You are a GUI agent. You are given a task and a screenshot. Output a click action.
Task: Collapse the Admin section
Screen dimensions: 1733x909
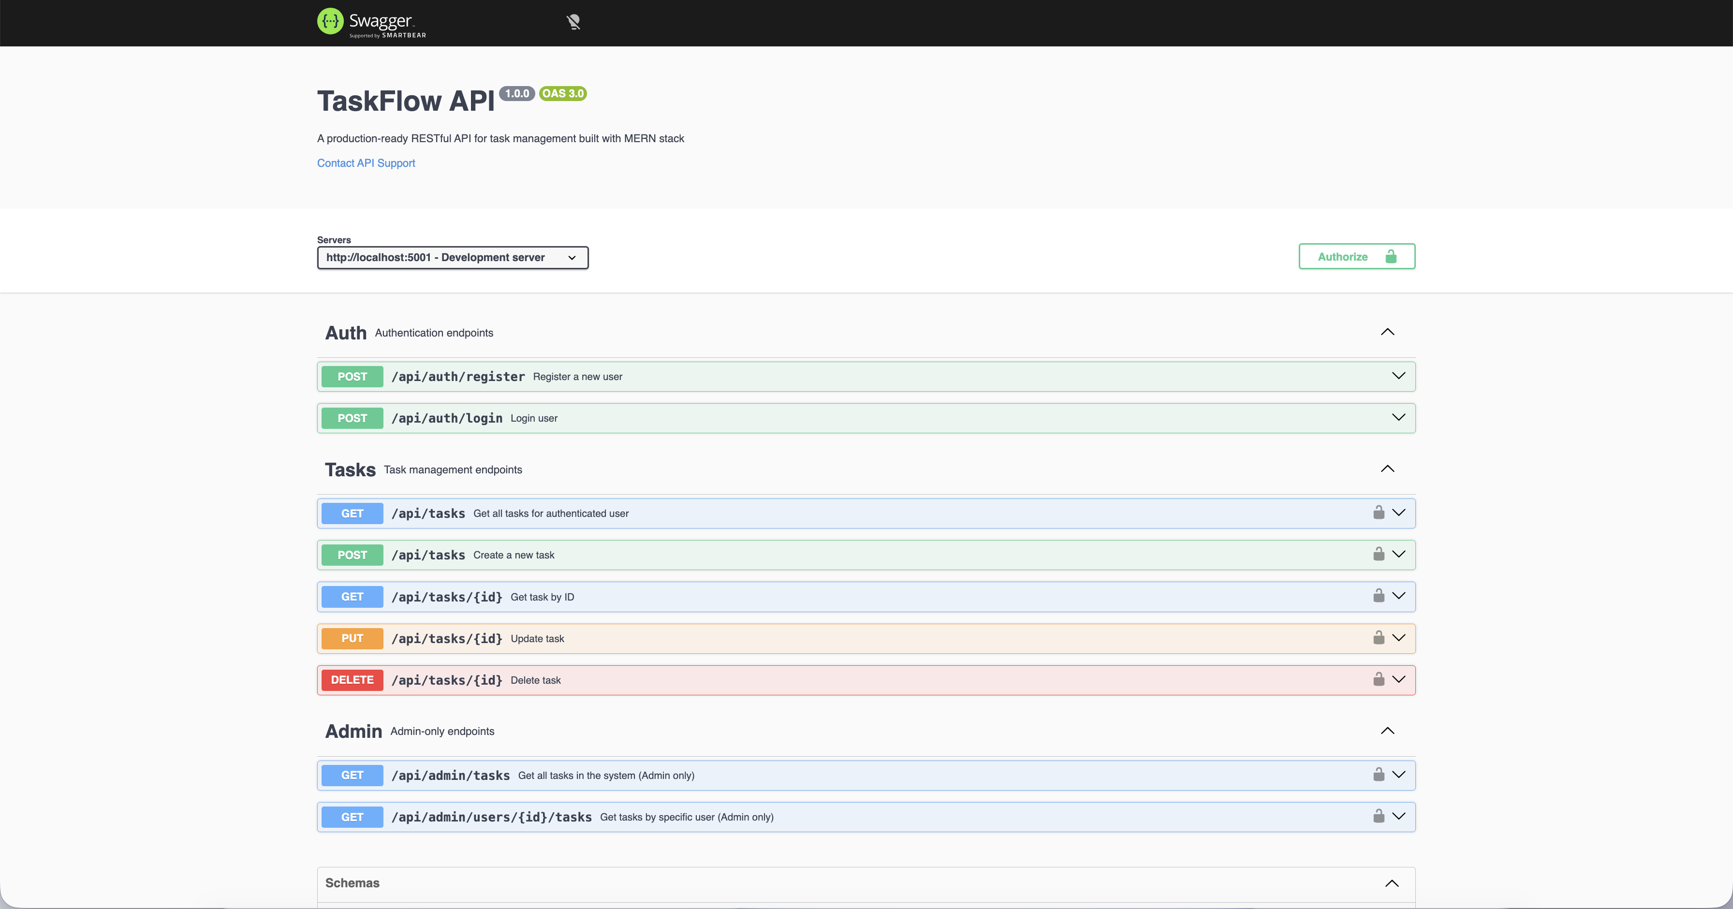(x=1387, y=731)
